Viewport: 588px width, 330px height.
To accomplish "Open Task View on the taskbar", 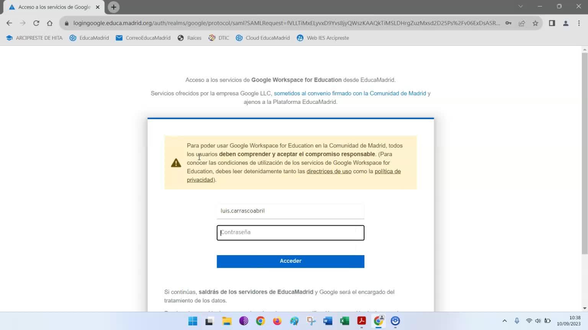I will [x=209, y=321].
